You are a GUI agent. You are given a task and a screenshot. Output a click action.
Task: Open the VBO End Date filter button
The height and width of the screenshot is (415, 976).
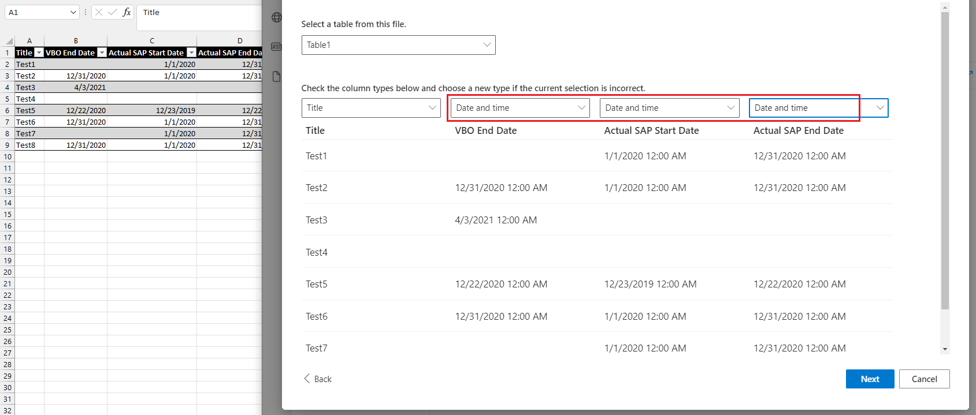click(x=102, y=53)
